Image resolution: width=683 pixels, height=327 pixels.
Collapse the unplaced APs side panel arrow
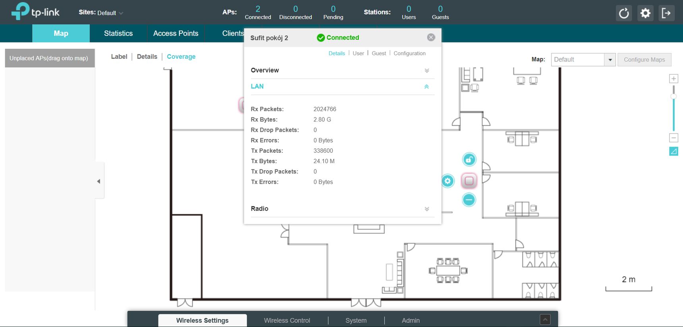pos(99,181)
